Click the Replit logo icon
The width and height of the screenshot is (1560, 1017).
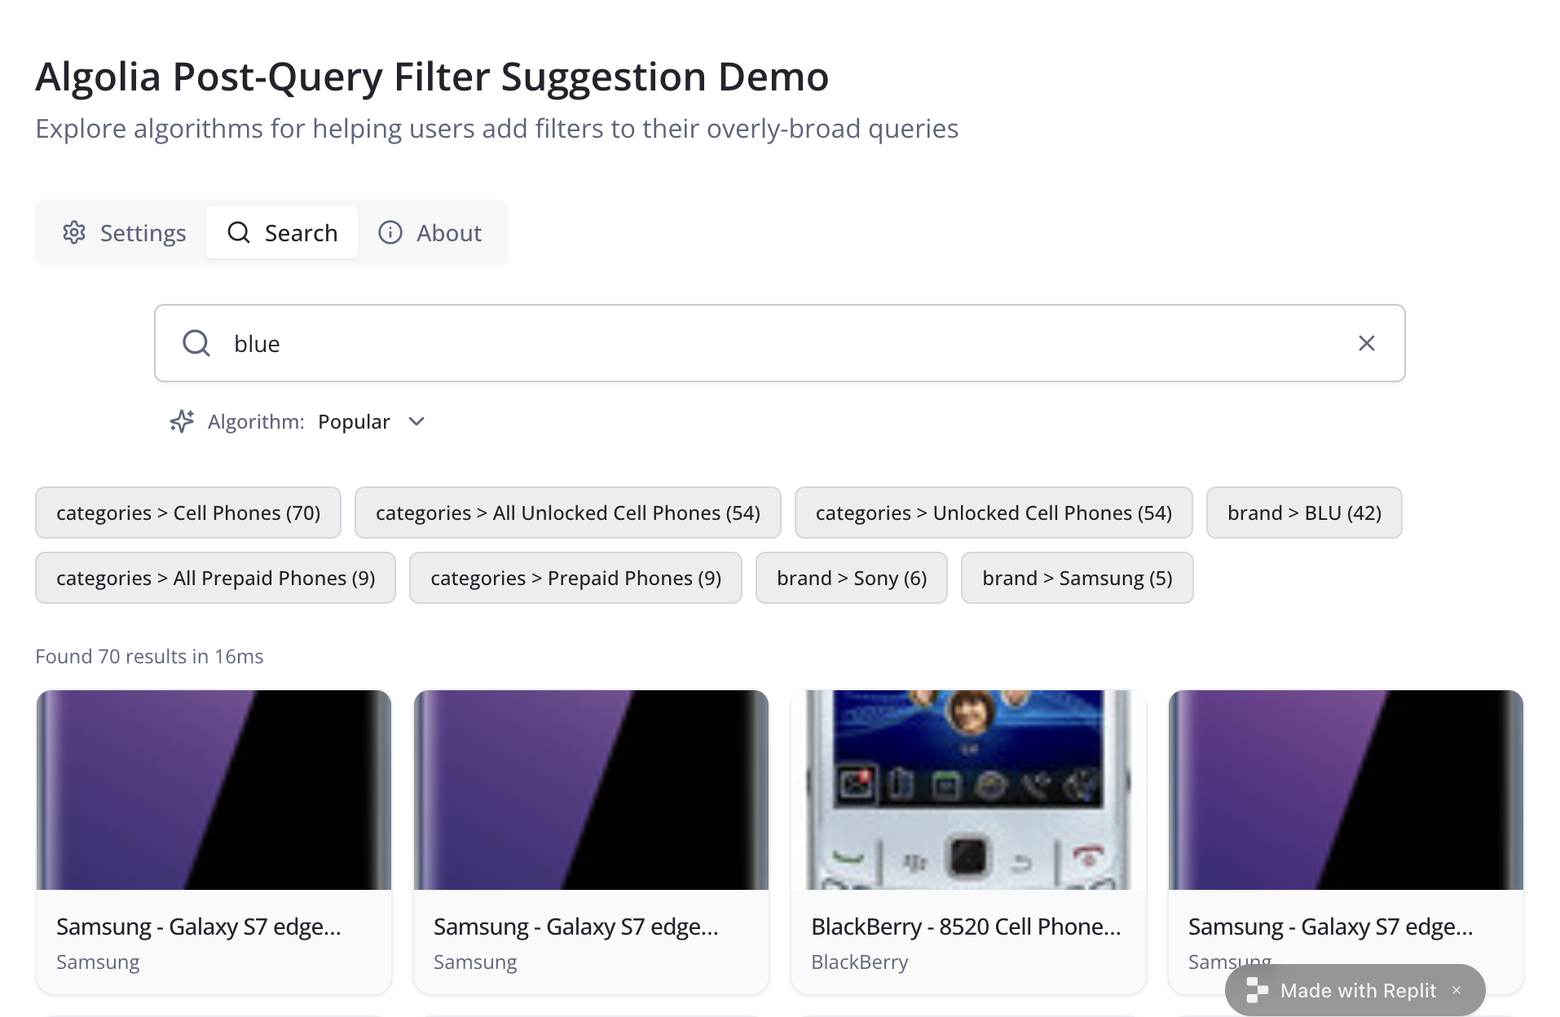[x=1257, y=990]
